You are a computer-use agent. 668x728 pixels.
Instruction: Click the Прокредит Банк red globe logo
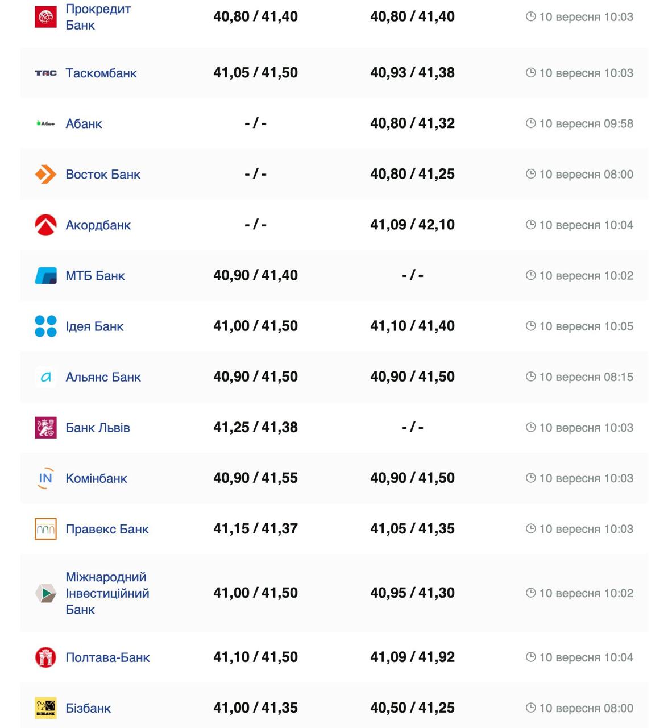coord(45,17)
